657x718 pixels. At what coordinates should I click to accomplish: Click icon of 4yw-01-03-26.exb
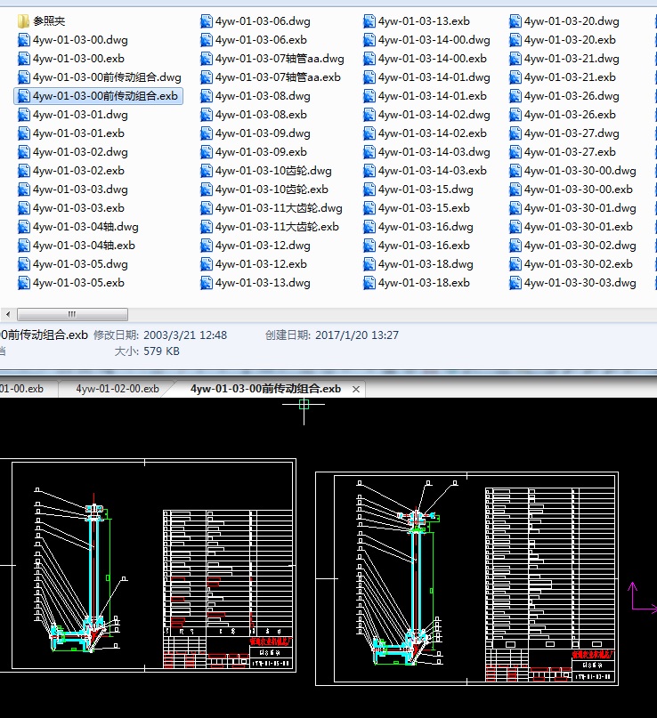515,115
